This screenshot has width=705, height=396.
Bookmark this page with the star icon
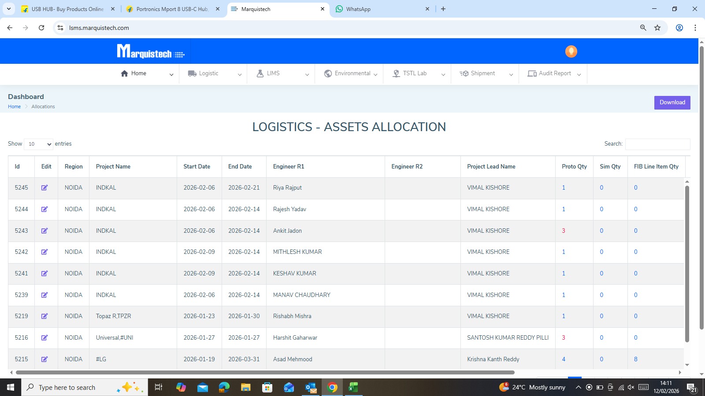tap(657, 28)
